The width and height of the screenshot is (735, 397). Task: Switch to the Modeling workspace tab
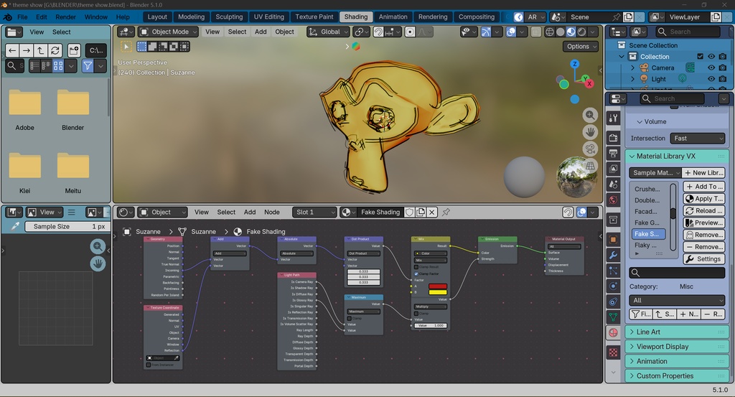[x=191, y=17]
